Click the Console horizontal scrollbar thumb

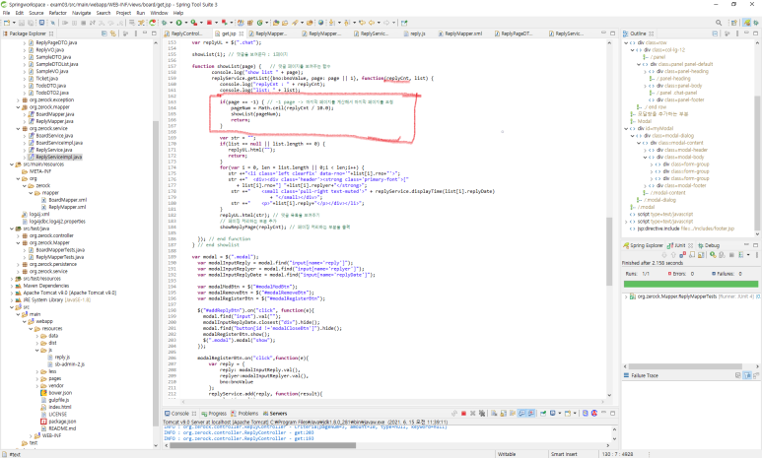pyautogui.click(x=262, y=445)
